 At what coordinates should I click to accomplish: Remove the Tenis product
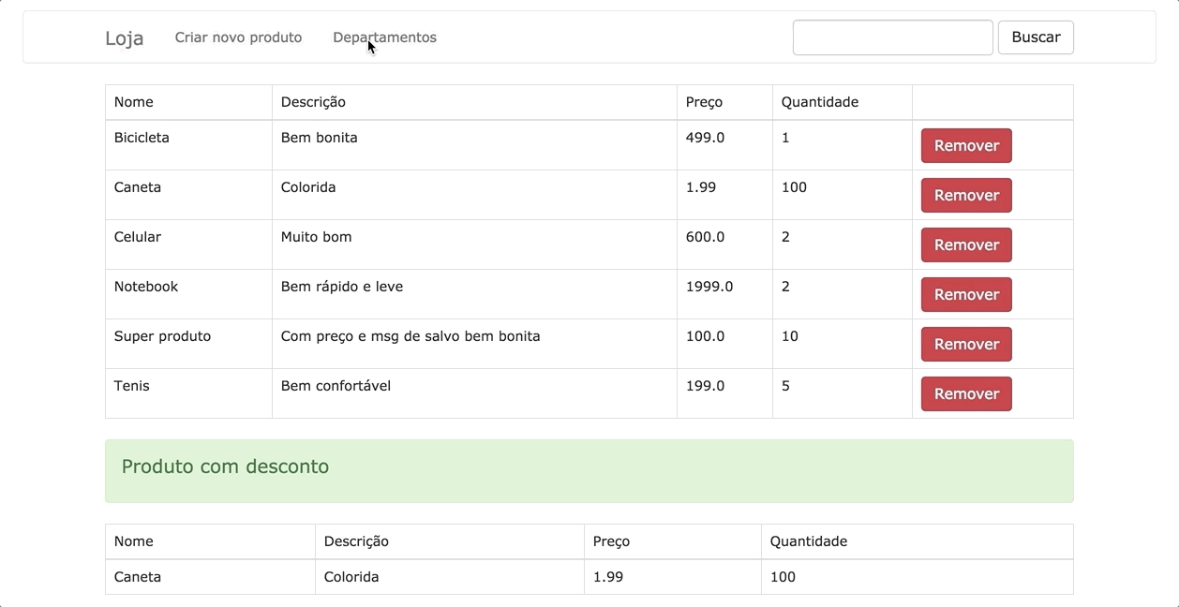point(965,394)
